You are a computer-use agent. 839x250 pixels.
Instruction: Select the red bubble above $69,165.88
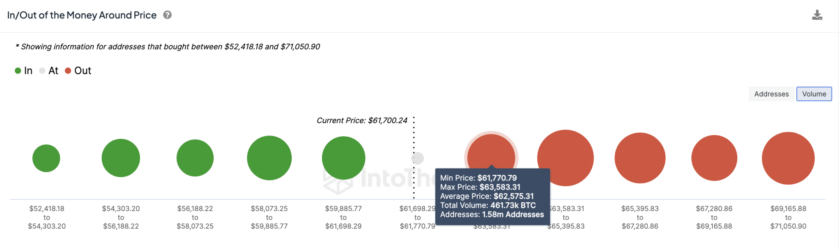point(788,158)
